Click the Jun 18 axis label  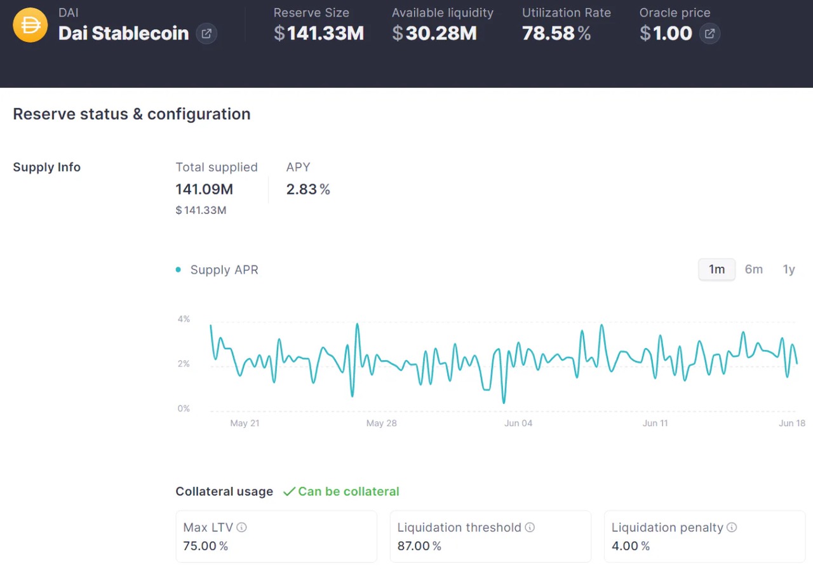point(792,424)
